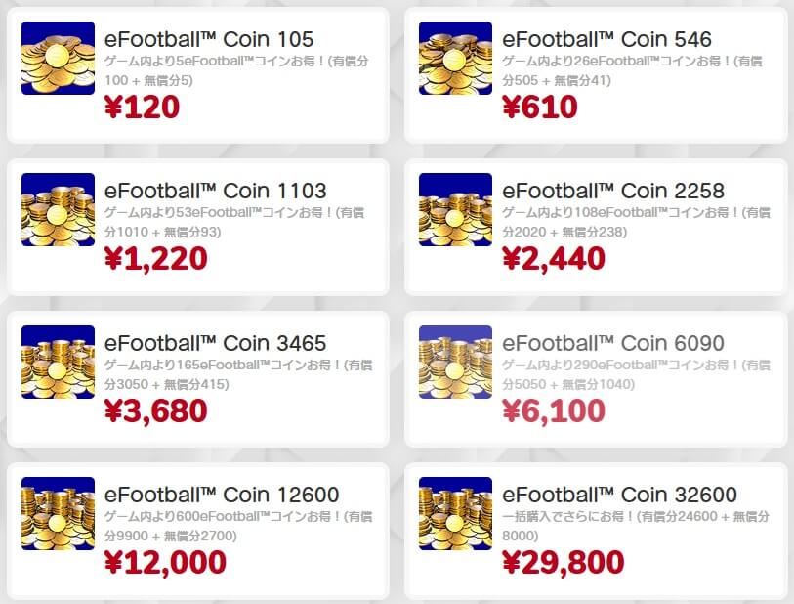Choose the ¥6,100 price
This screenshot has height=604, width=794.
553,410
